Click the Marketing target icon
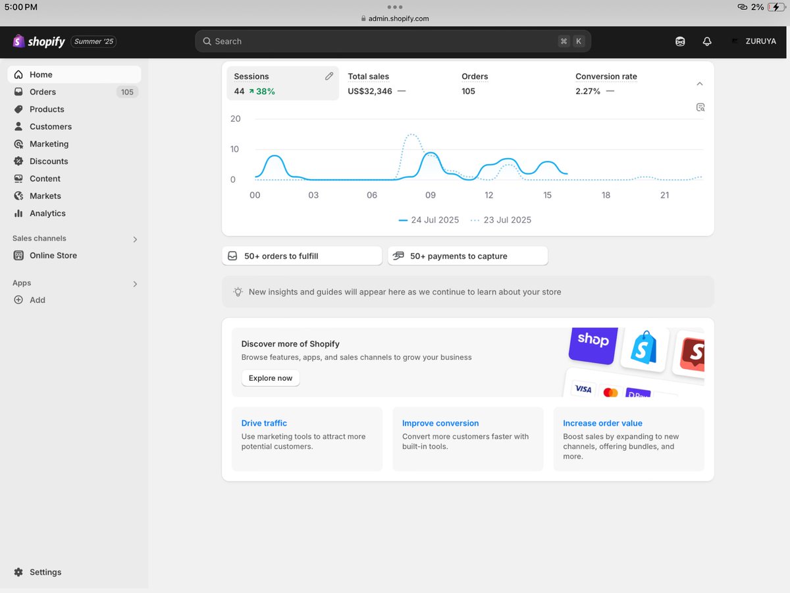Viewport: 790px width, 593px height. [x=18, y=144]
